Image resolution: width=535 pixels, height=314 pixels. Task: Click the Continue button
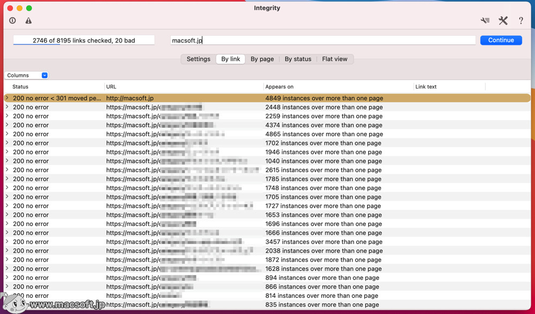coord(501,40)
